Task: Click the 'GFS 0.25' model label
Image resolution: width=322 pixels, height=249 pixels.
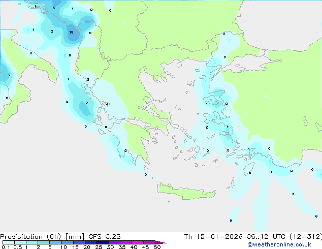Action: pos(105,237)
